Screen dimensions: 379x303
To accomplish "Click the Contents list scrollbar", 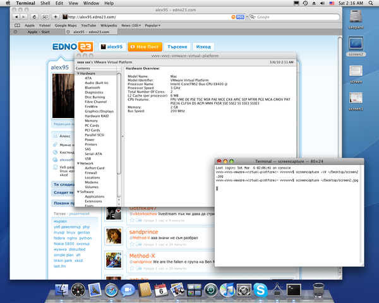I will 119,123.
